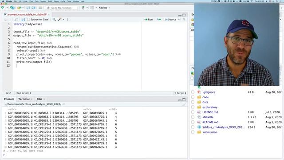Open the panes layout dropdown arrow
Image resolution: width=284 pixels, height=160 pixels.
click(96, 8)
